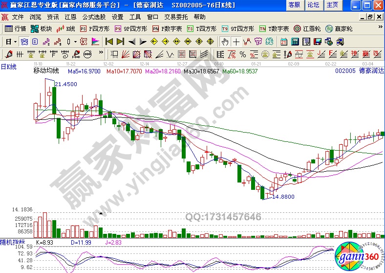Screen dimensions: 385x273
Task: Click the 论坛 forum button
Action: click(314, 5)
